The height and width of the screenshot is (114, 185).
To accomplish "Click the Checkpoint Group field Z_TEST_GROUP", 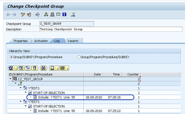I will [67, 24].
